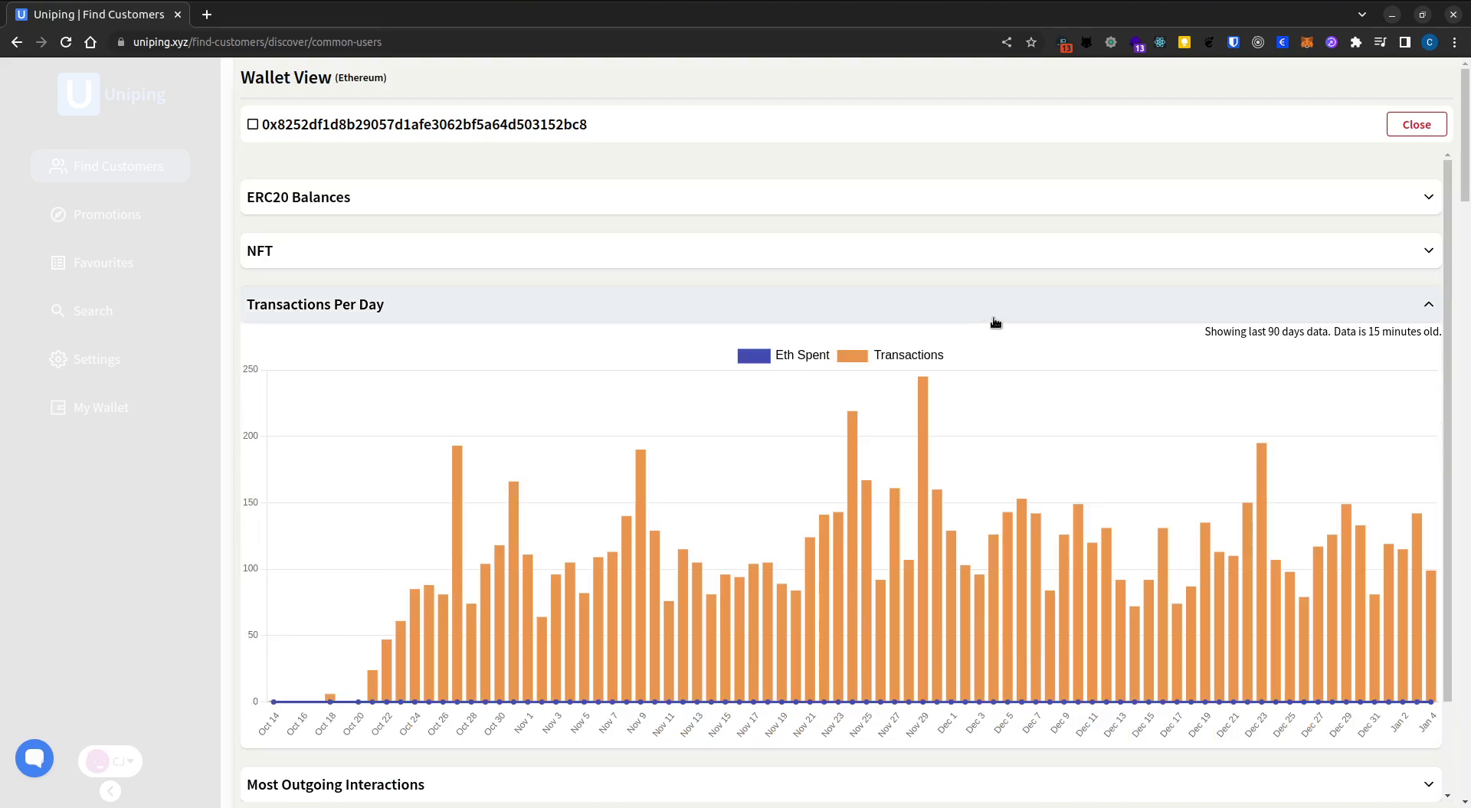Bookmark this page with star icon
This screenshot has height=808, width=1471.
(1031, 42)
